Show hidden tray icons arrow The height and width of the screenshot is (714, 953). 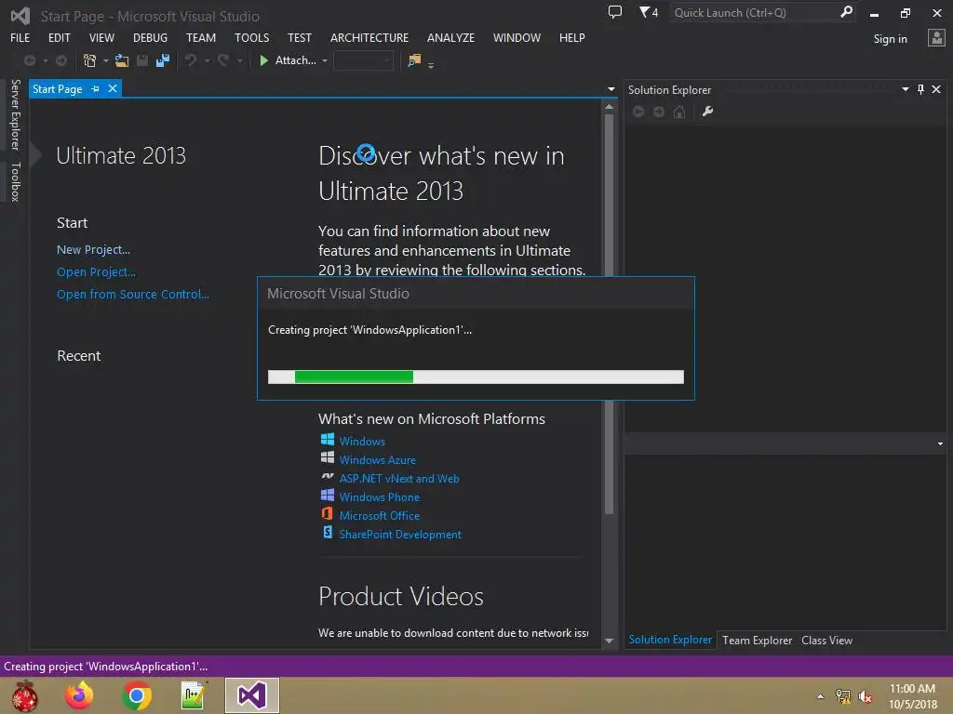pos(821,696)
